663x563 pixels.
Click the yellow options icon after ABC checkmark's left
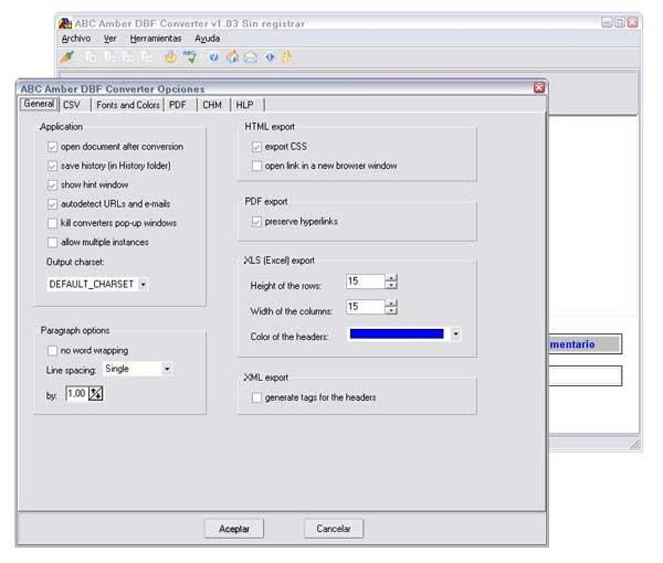(170, 56)
